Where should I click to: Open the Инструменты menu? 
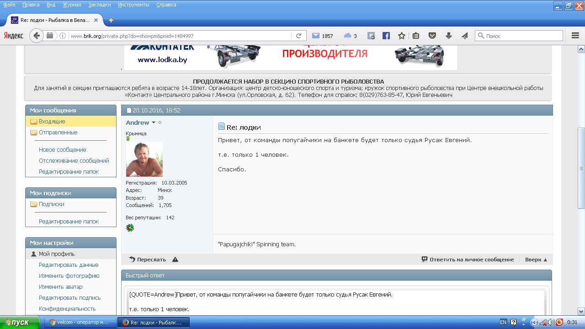[133, 5]
